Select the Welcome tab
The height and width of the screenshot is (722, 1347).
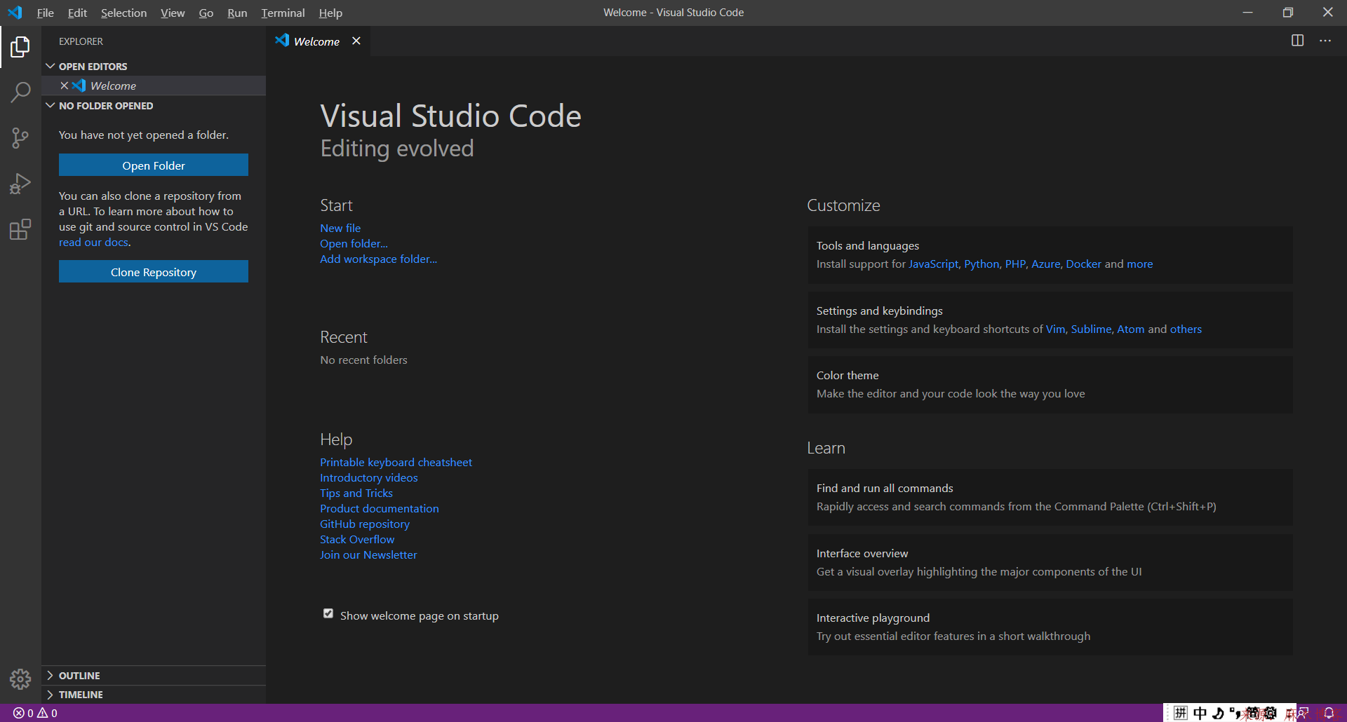316,41
